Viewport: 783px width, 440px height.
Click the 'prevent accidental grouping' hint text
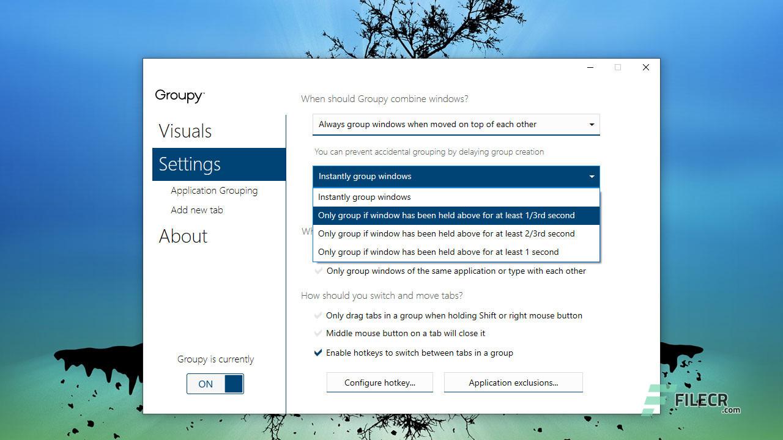point(429,152)
